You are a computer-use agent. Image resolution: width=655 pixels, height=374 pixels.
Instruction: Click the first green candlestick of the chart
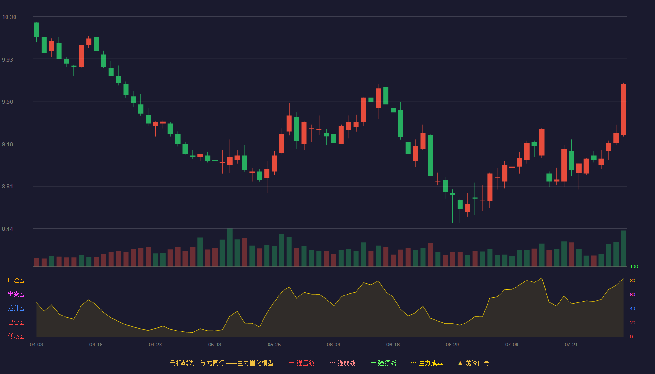(36, 30)
